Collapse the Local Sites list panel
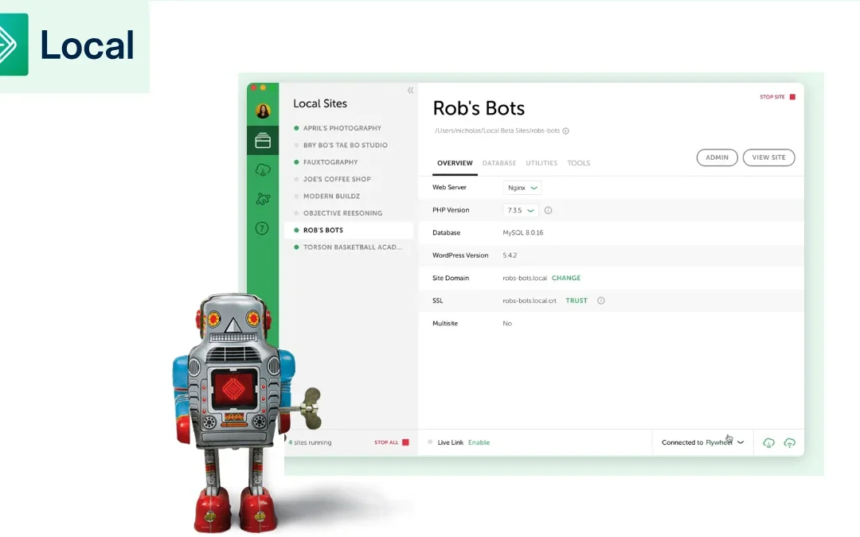Screen dimensions: 860x537 click(410, 90)
